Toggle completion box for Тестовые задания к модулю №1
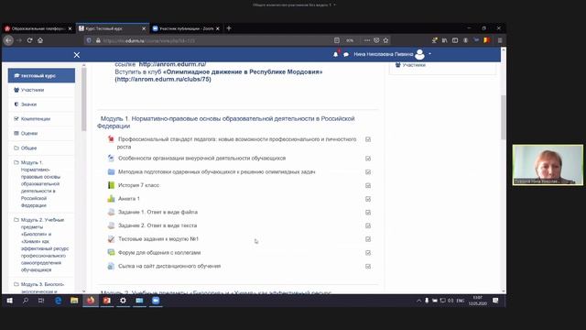The width and height of the screenshot is (586, 330). (x=368, y=239)
